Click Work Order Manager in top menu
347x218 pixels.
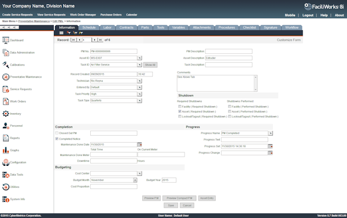83,14
